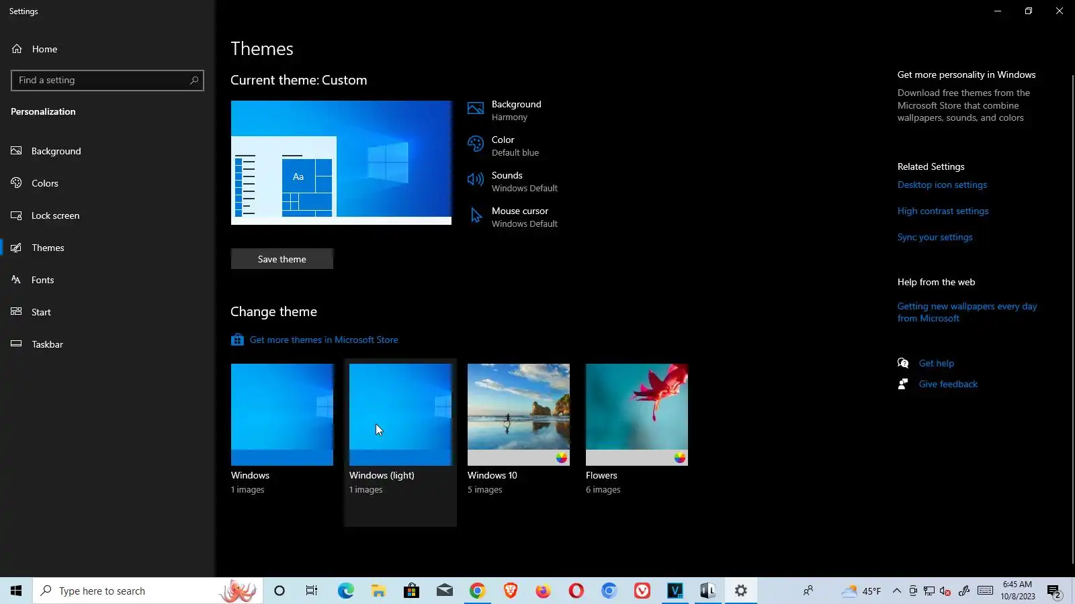Launch Microsoft Edge from the taskbar

(345, 591)
